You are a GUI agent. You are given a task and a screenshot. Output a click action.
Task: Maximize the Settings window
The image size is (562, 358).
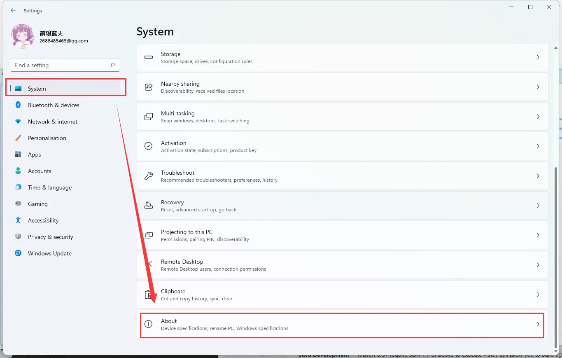tap(530, 7)
